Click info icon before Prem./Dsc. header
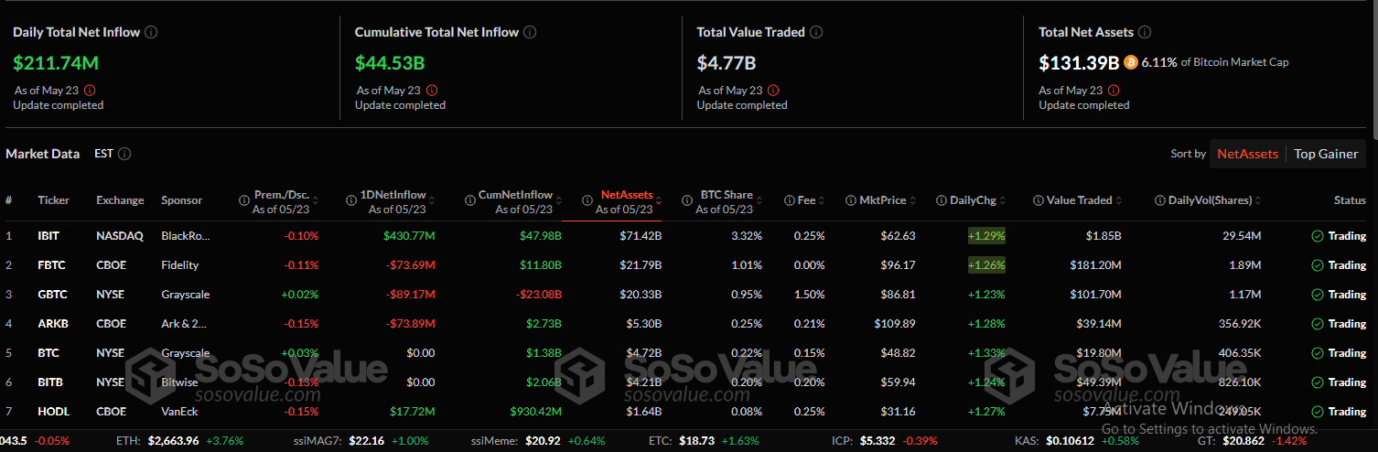The image size is (1378, 452). pyautogui.click(x=244, y=200)
